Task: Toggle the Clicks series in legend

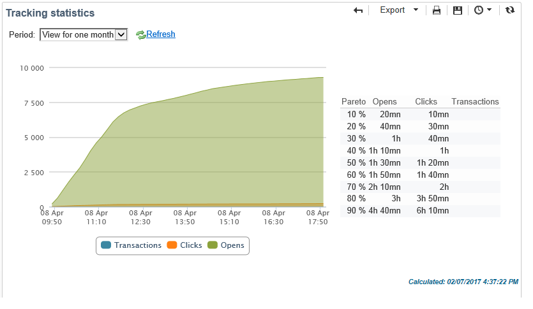Action: 184,245
